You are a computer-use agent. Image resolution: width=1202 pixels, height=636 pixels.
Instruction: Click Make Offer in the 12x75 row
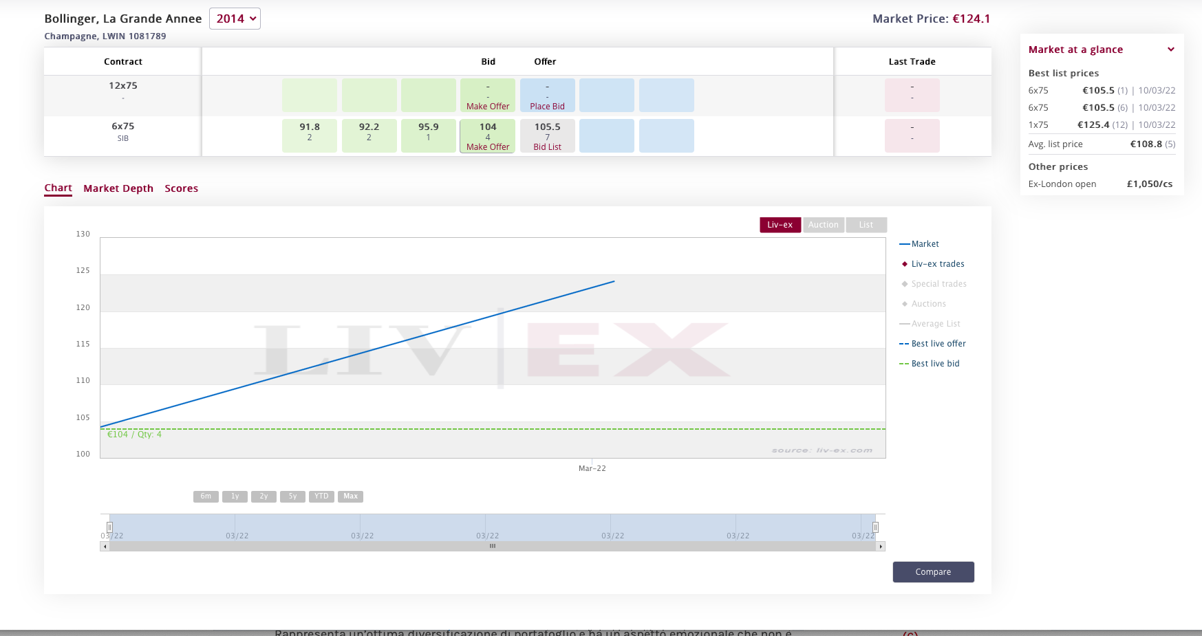coord(488,107)
